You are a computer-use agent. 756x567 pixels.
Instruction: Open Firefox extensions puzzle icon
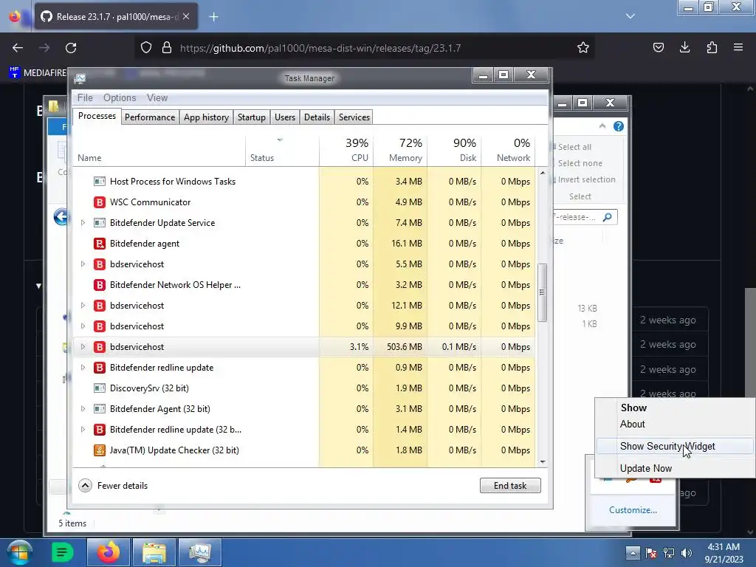click(x=712, y=47)
